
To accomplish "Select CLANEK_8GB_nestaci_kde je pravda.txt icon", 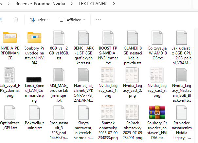I will [x=132, y=38].
